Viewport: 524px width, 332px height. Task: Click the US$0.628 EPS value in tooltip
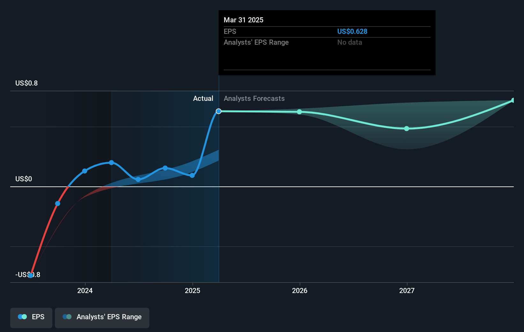coord(352,31)
